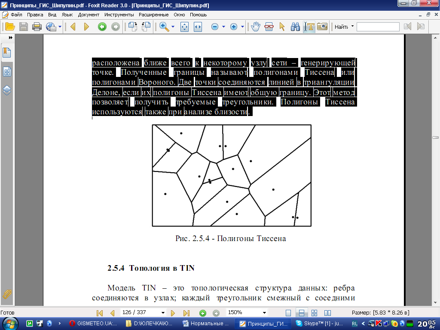Select the arrow Select Annotation tool
This screenshot has width=440, height=330.
(x=282, y=27)
